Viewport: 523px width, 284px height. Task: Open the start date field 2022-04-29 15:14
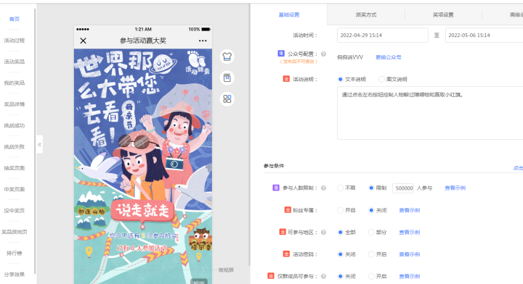(383, 35)
